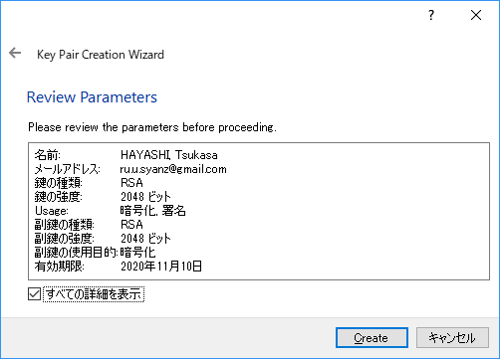Image resolution: width=500 pixels, height=359 pixels.
Task: Click the 副鍵の使用目的 value 暗号化
Action: [x=137, y=253]
